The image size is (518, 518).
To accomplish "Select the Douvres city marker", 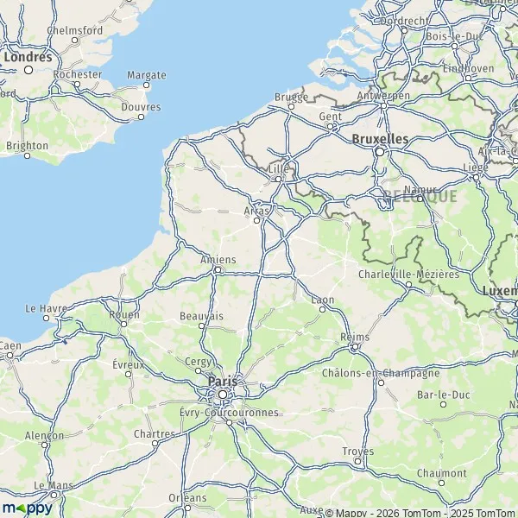I will [141, 117].
